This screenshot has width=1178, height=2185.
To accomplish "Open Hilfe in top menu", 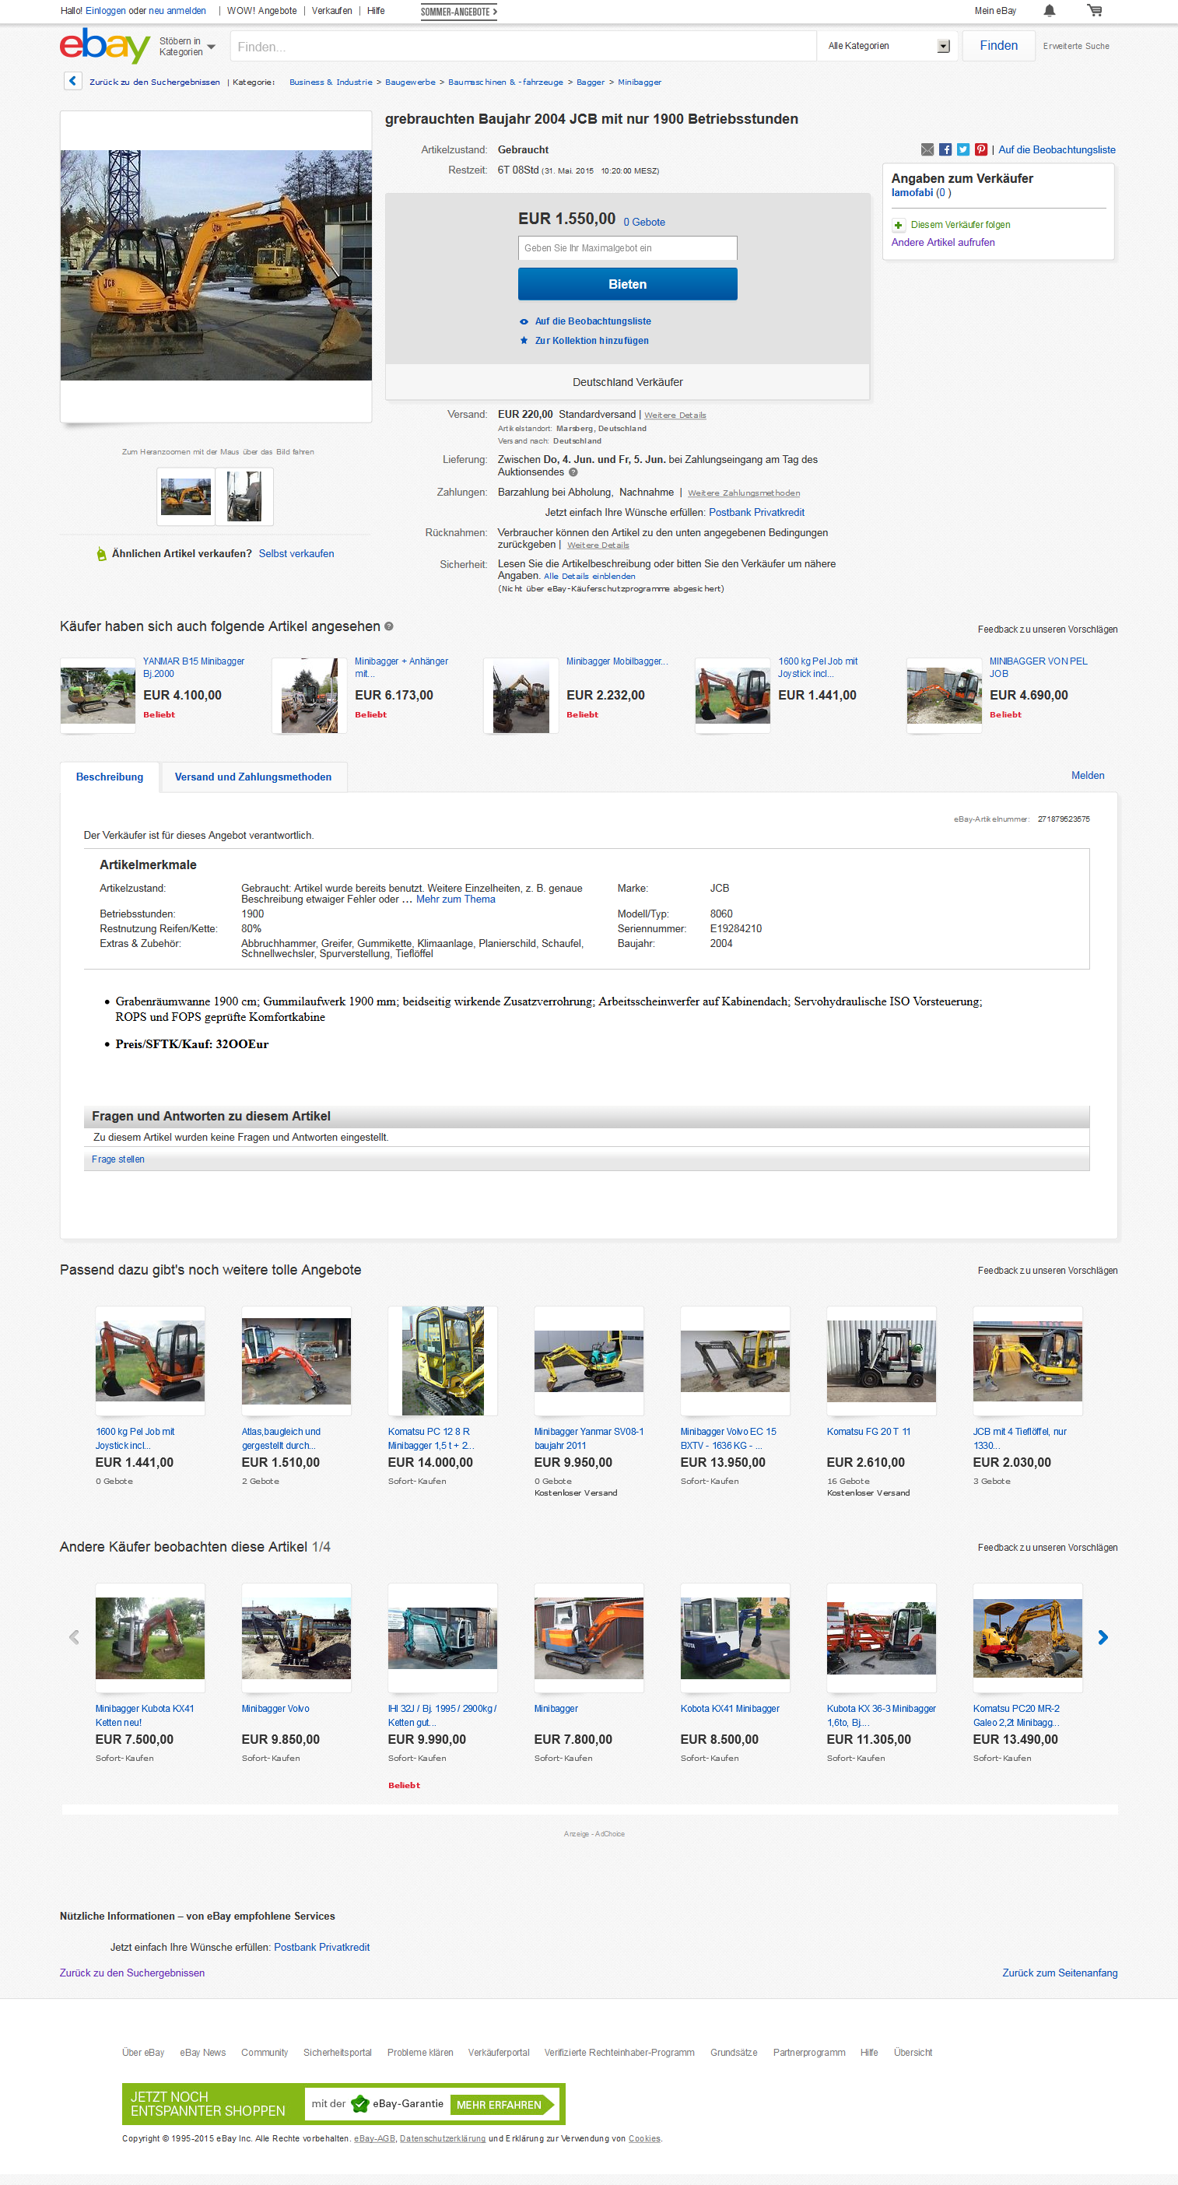I will click(376, 11).
